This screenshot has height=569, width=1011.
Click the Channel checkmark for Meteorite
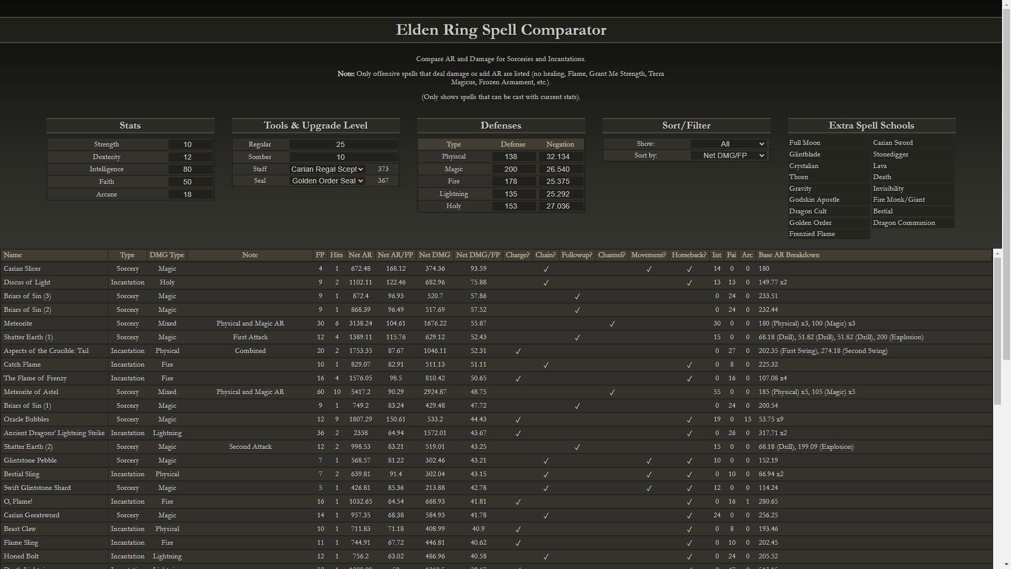(x=612, y=324)
